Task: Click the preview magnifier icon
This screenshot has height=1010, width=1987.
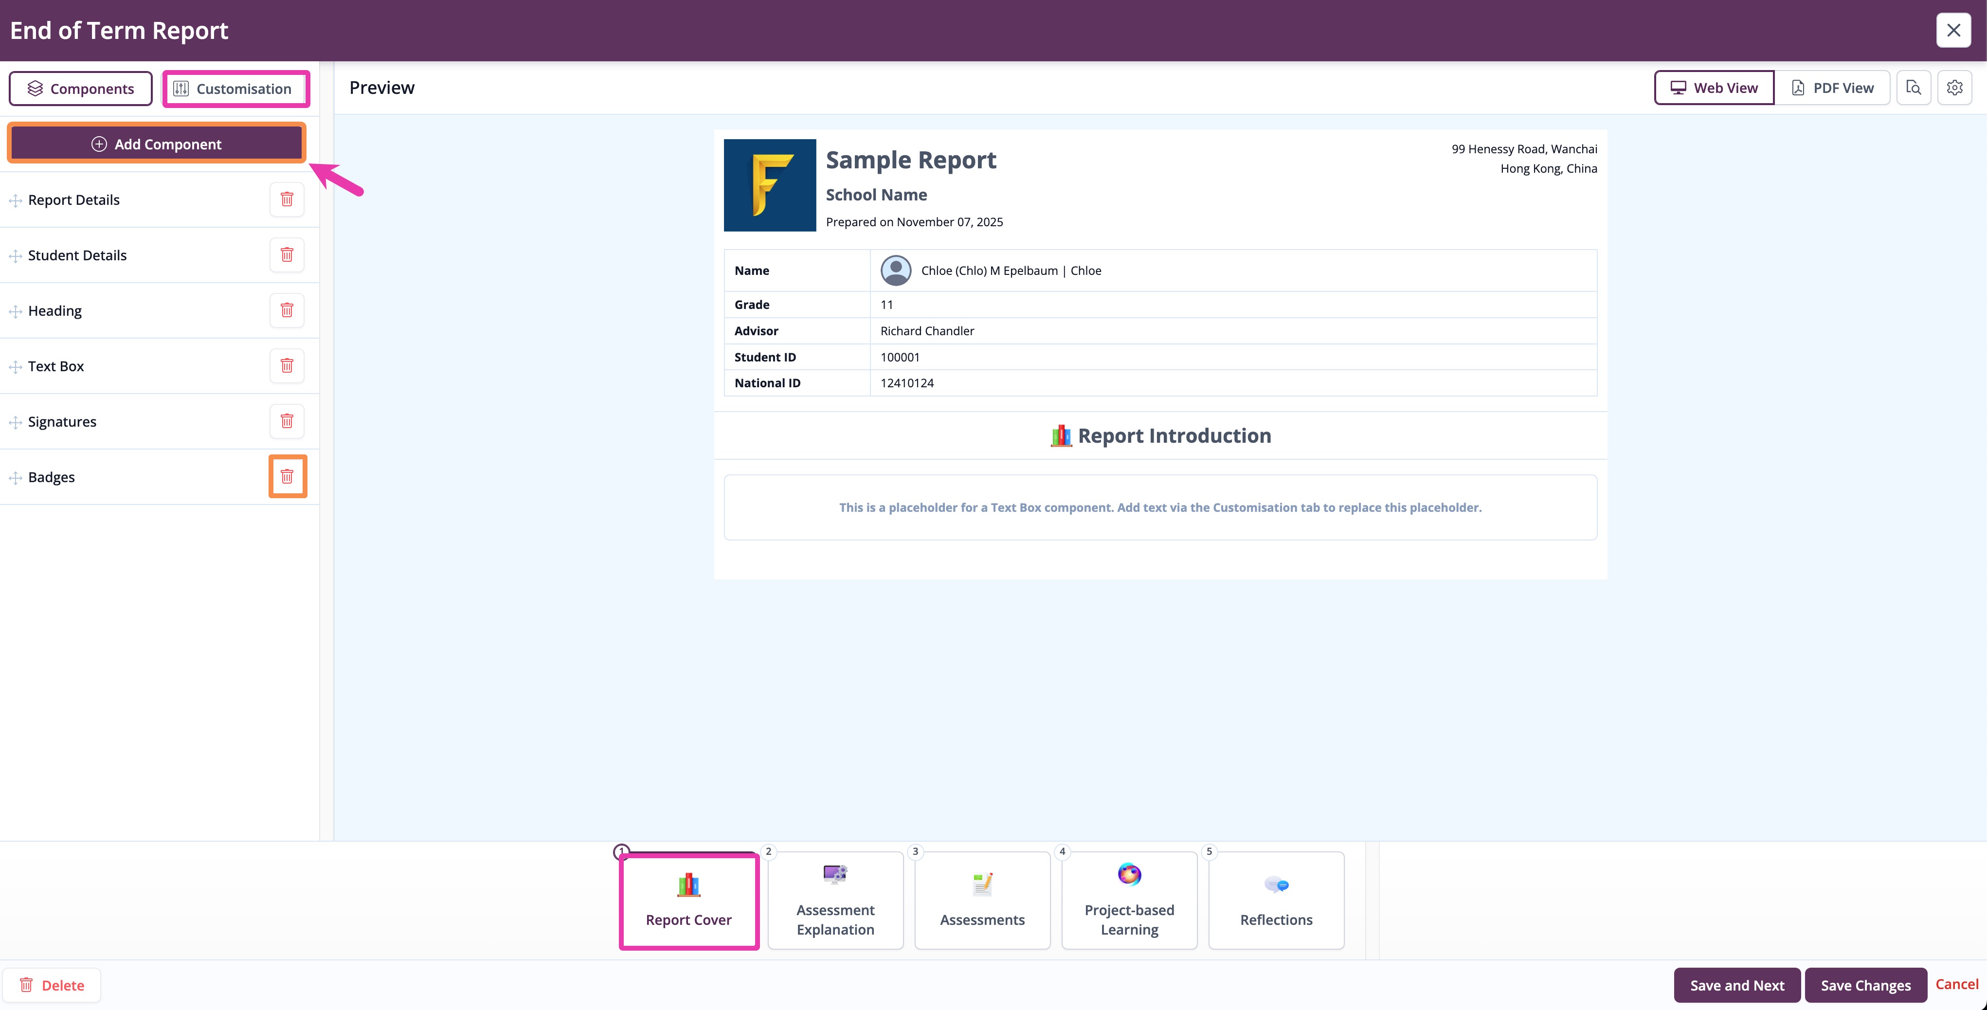Action: point(1914,87)
